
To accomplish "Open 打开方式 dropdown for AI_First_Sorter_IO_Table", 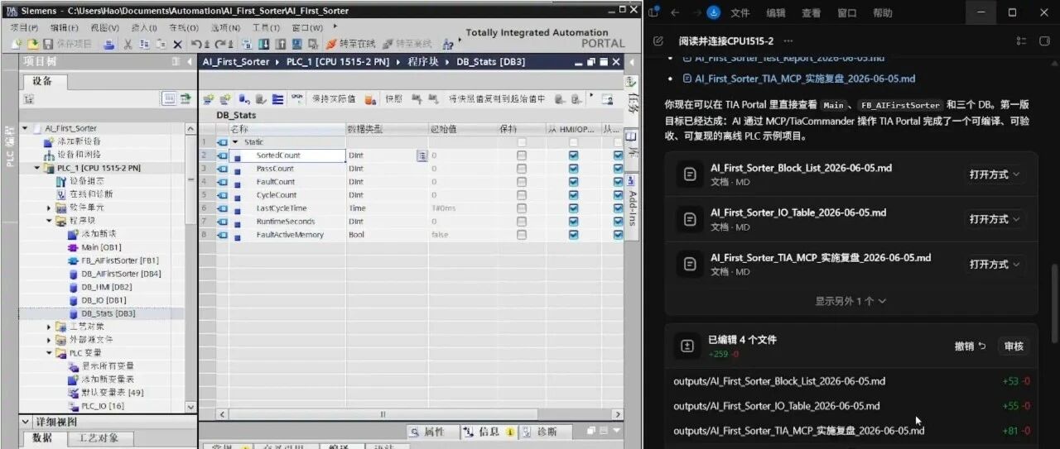I will 994,219.
